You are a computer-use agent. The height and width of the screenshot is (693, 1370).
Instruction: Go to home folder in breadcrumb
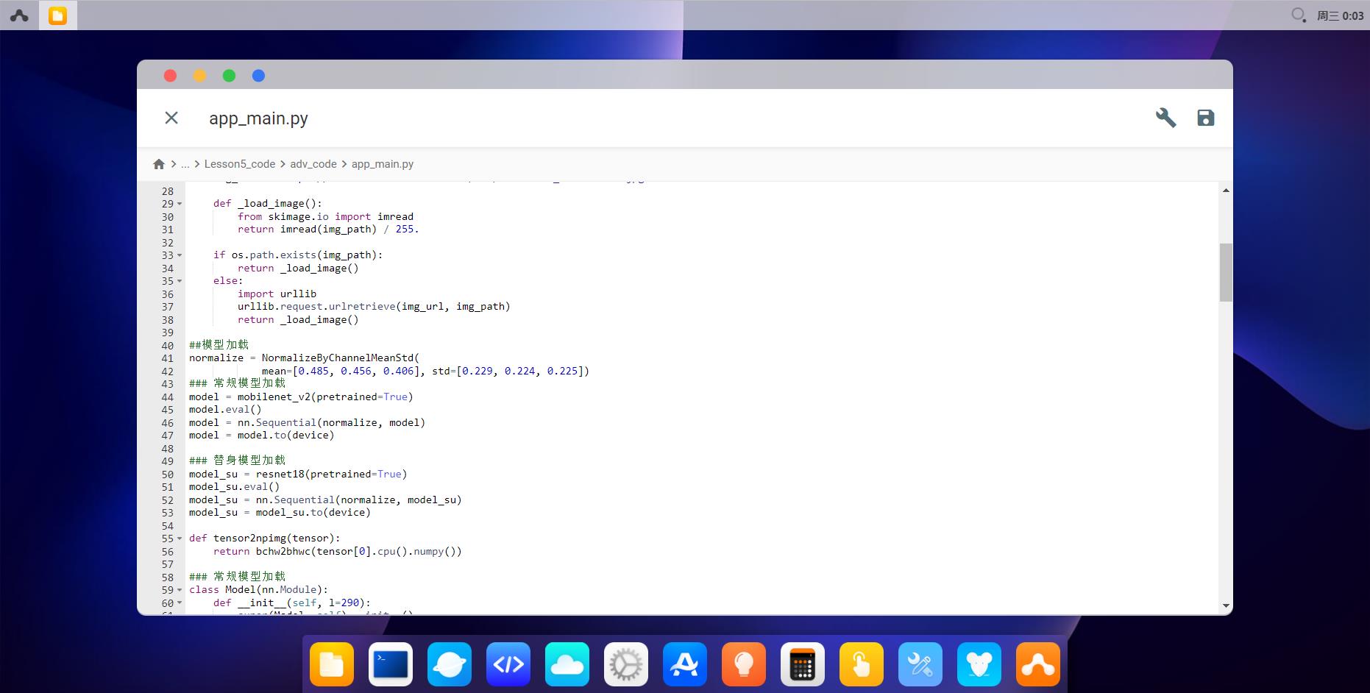click(158, 164)
